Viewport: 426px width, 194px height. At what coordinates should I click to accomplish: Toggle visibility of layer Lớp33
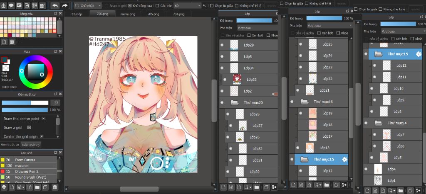tap(225, 80)
